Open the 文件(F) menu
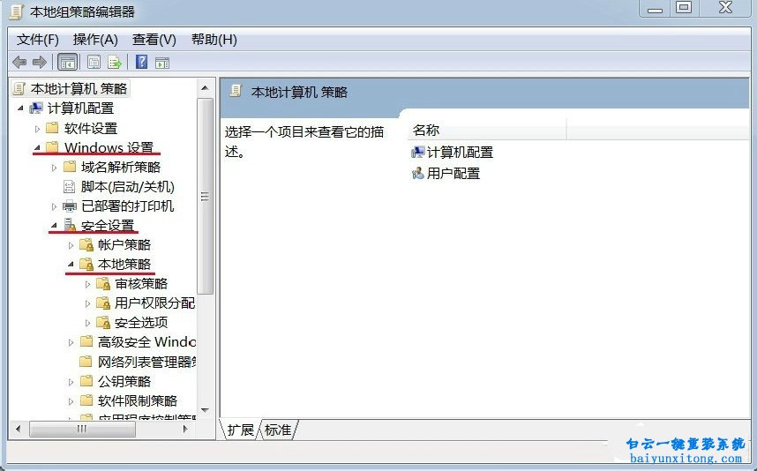This screenshot has height=471, width=757. tap(38, 39)
